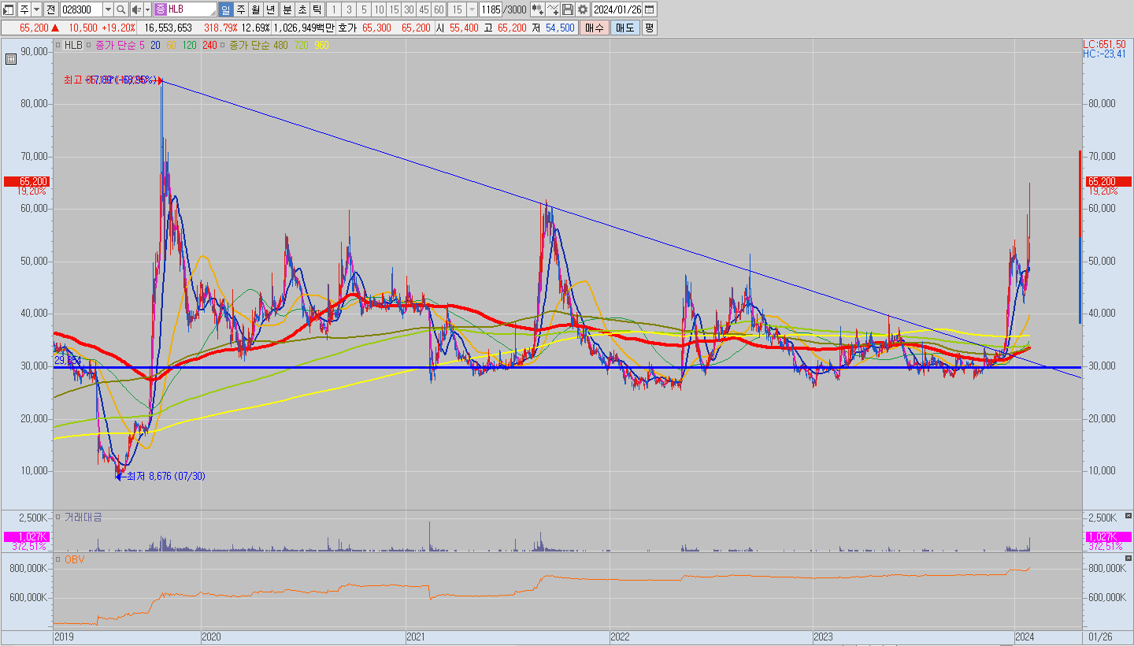
Task: Click the LC:651,50 readout
Action: click(1104, 44)
